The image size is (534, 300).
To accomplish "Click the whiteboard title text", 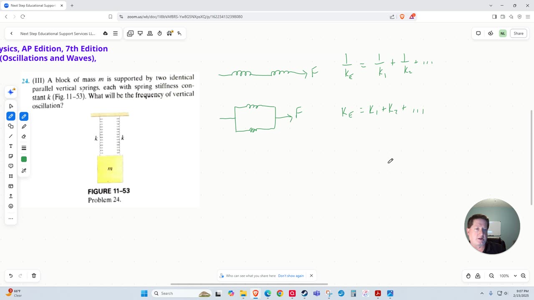I will (58, 33).
